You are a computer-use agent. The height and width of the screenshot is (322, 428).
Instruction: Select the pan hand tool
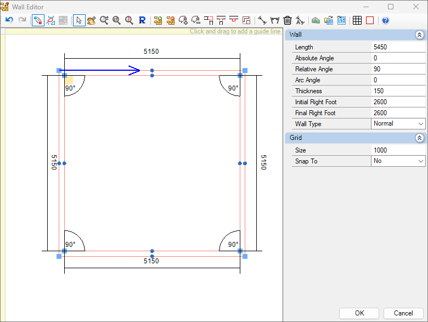pos(92,20)
